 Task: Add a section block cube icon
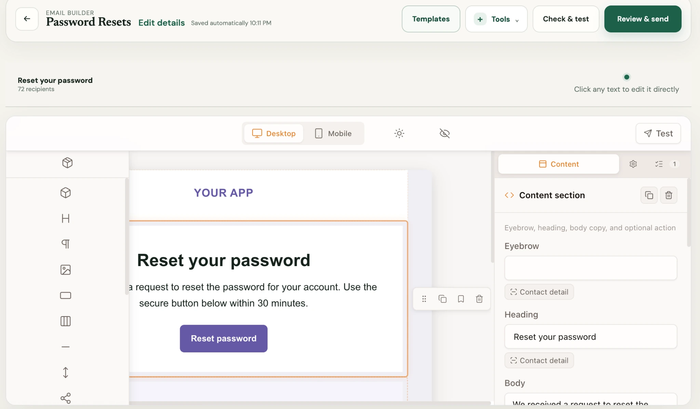(x=66, y=193)
